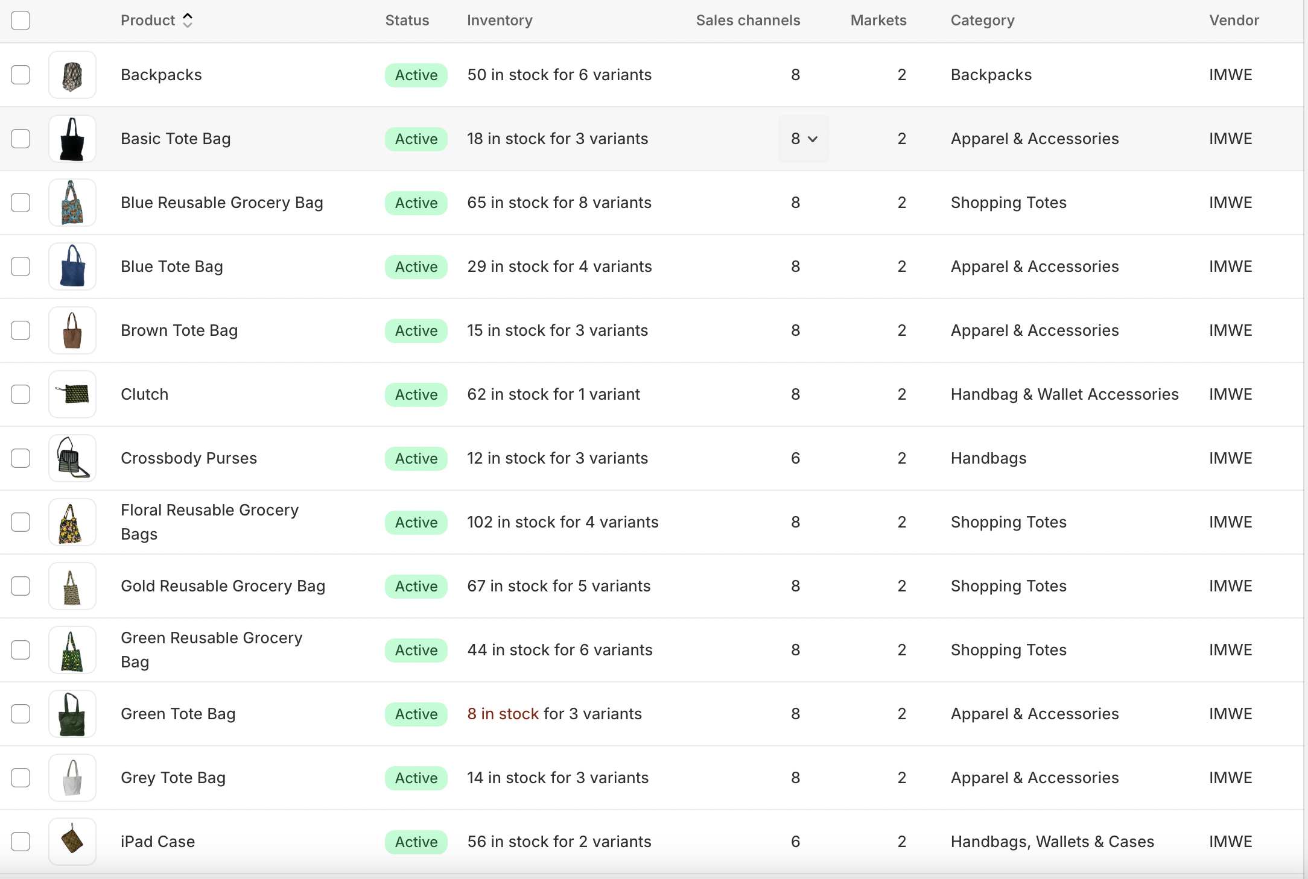Select the Brown Tote Bag row checkbox
This screenshot has height=879, width=1308.
[21, 331]
